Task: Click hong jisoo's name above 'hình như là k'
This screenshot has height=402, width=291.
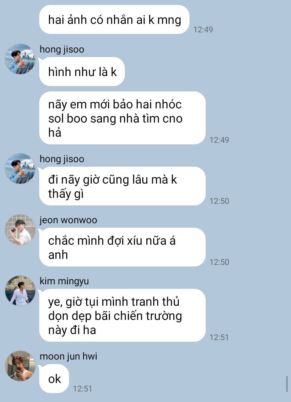Action: pos(62,49)
